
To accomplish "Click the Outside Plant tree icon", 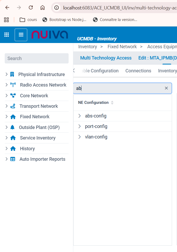I will point(12,127).
